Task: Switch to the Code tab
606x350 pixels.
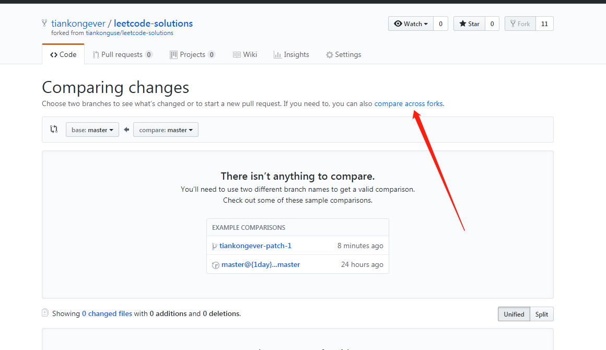Action: click(63, 54)
